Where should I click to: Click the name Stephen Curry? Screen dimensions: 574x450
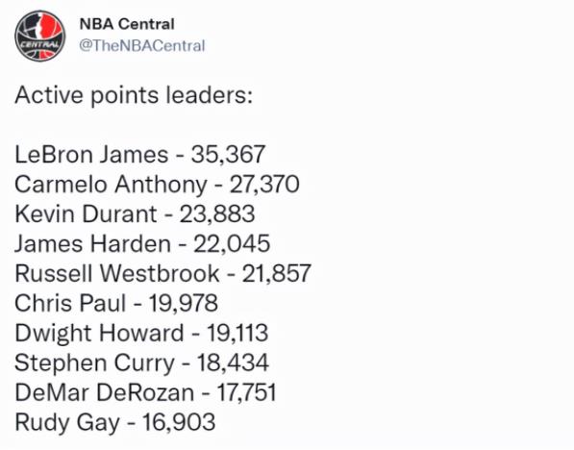point(95,362)
